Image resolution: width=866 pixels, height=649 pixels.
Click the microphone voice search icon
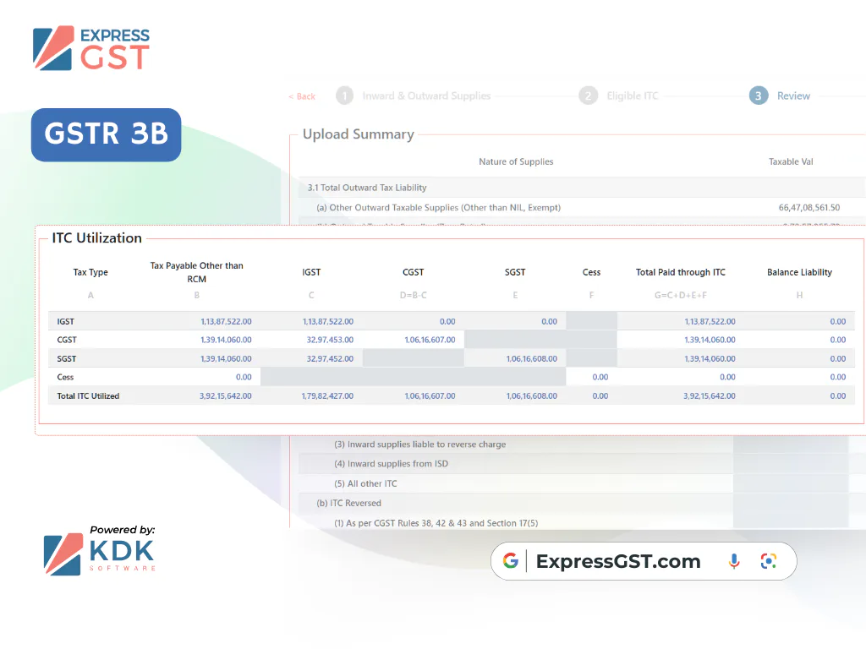[734, 561]
